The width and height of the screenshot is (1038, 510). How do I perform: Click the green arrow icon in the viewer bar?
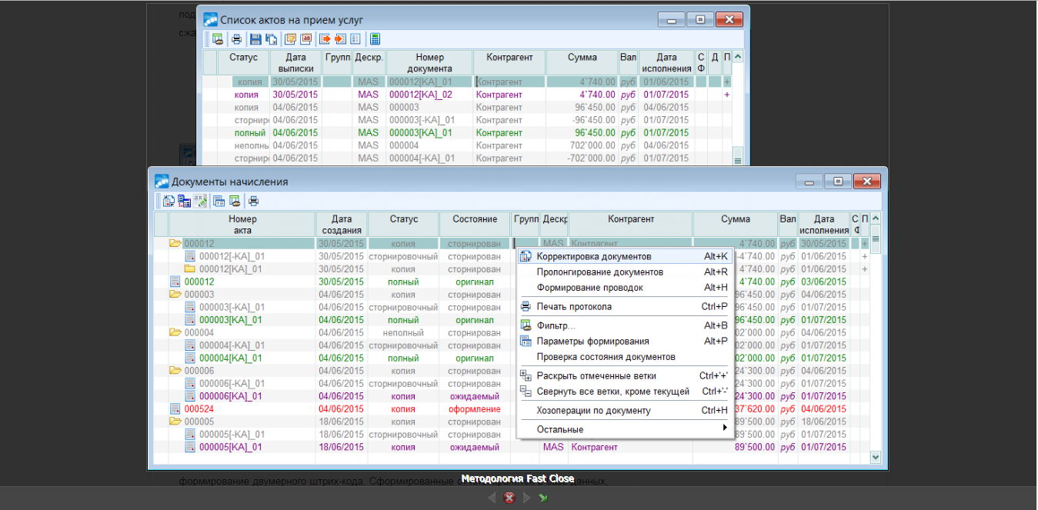point(543,498)
